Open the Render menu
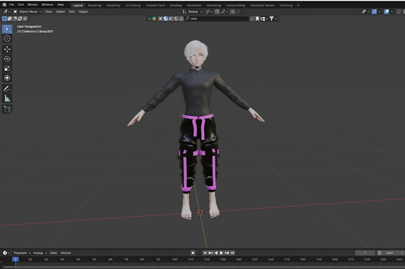405x269 pixels. point(33,5)
